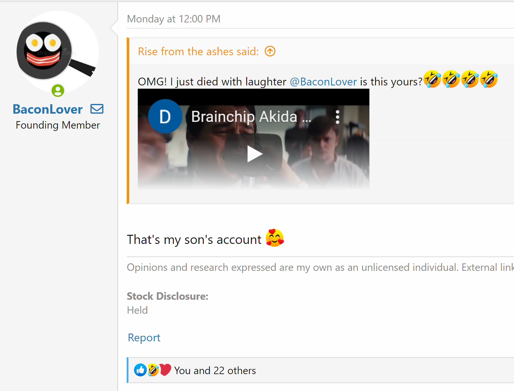Viewport: 514px width, 391px height.
Task: Click the green online status indicator
Action: coord(58,91)
